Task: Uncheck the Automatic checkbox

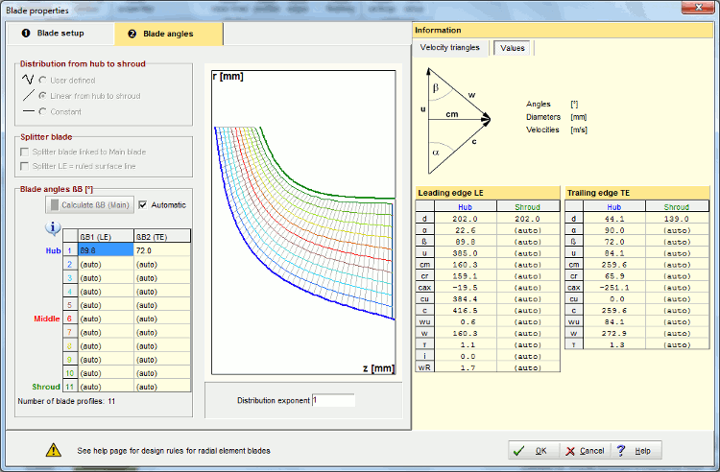Action: [143, 204]
